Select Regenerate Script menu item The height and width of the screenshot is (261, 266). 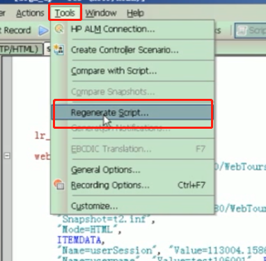click(x=132, y=113)
